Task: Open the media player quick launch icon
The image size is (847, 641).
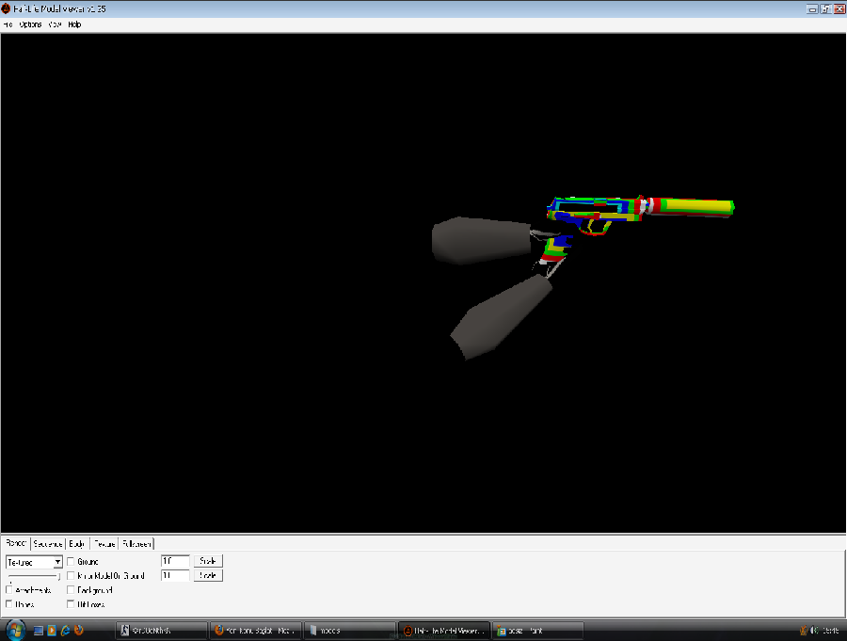Action: pos(52,630)
